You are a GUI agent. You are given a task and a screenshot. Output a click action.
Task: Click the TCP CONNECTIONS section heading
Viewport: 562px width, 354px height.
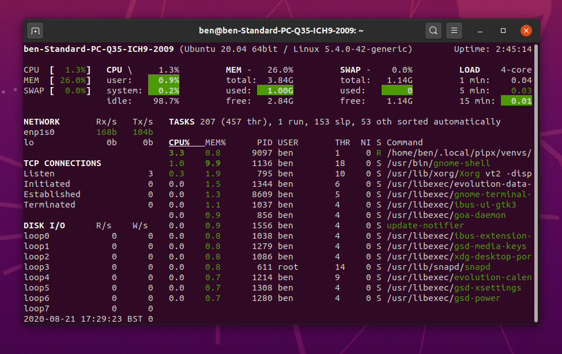pyautogui.click(x=62, y=163)
